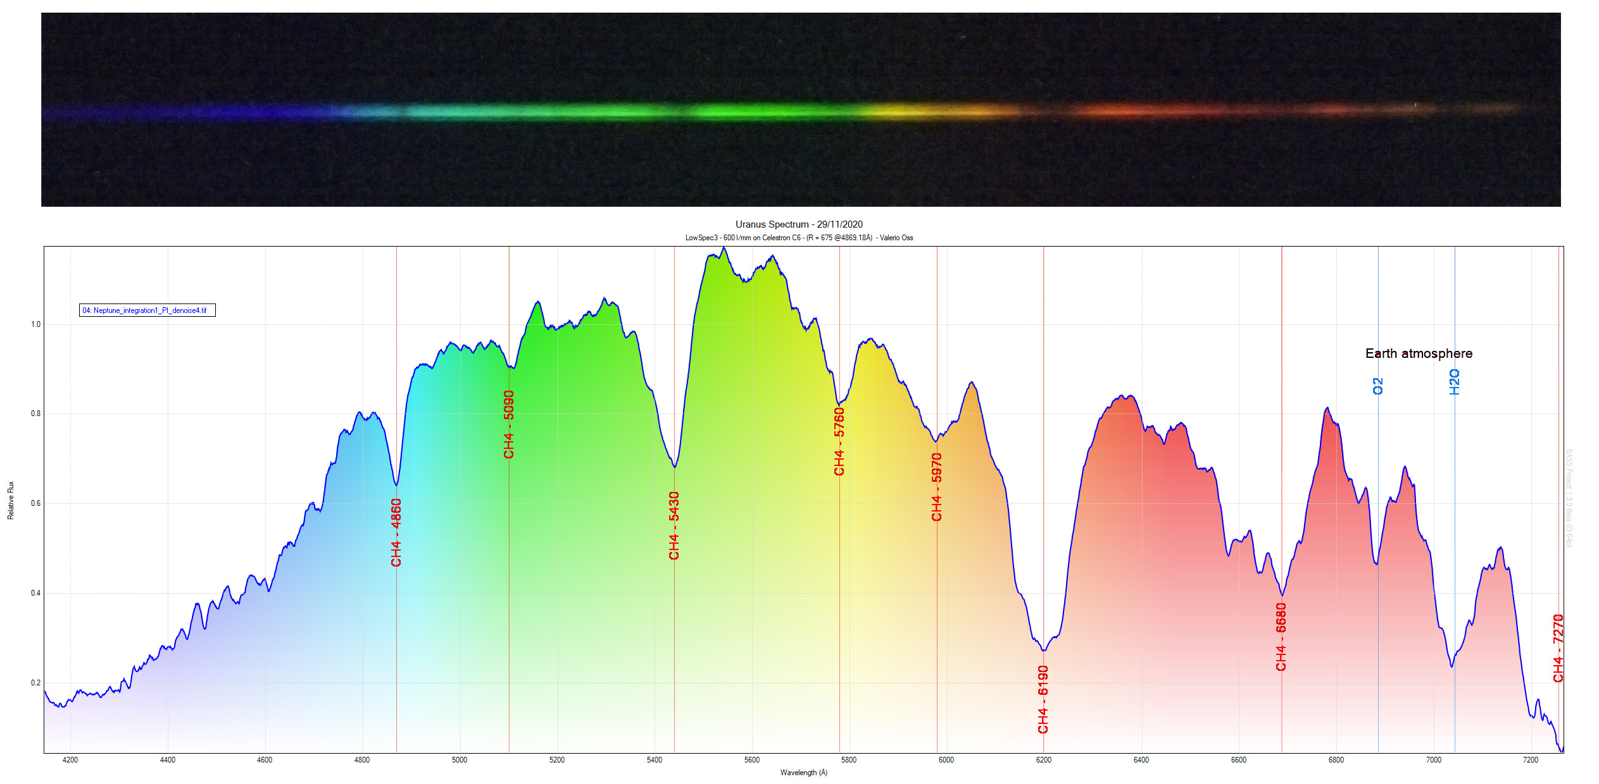1599x784 pixels.
Task: Click the 1.0 relative flux tick label
Action: [35, 324]
